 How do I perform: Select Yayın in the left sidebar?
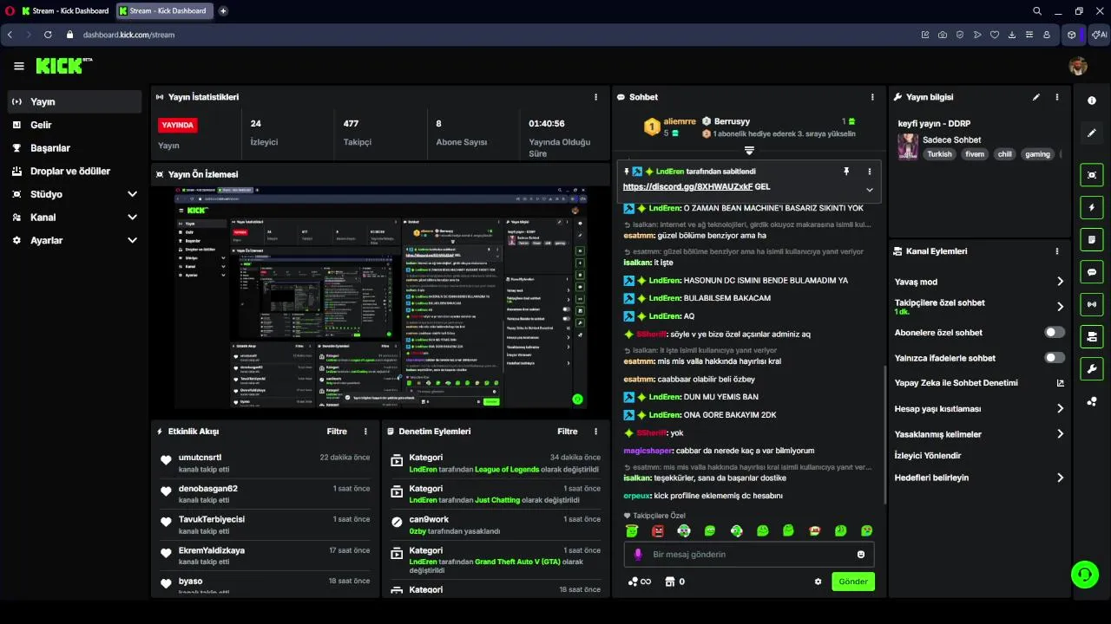click(x=75, y=101)
